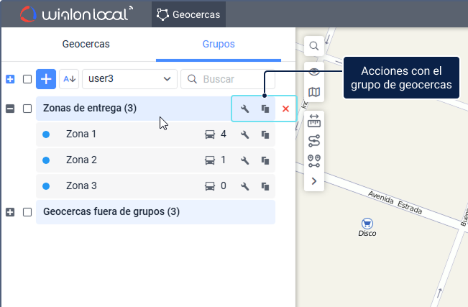This screenshot has height=307, width=468.
Task: Tick the Geocercas fuera de grupos checkbox
Action: click(x=27, y=212)
